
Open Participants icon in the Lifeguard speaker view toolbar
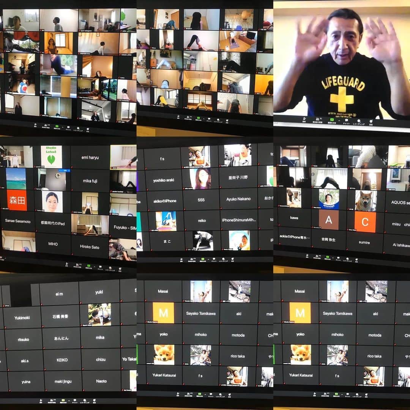tap(317, 120)
